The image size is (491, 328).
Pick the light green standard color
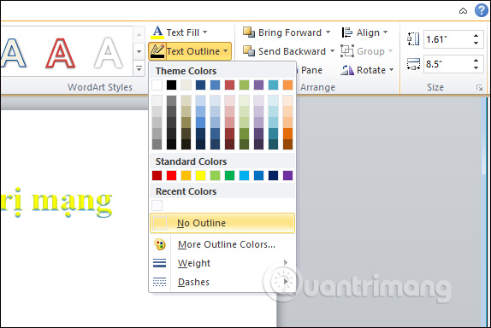coord(215,175)
